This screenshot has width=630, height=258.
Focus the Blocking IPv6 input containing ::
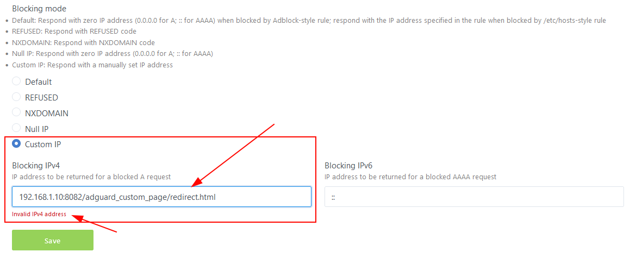tap(474, 197)
